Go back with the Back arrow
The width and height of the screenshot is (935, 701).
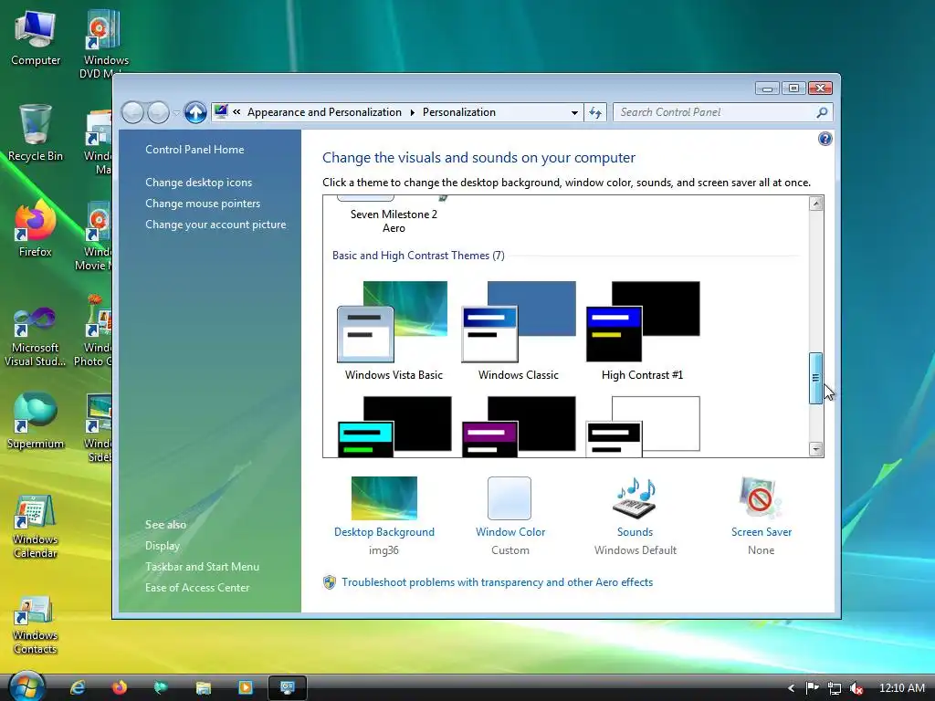pos(132,112)
